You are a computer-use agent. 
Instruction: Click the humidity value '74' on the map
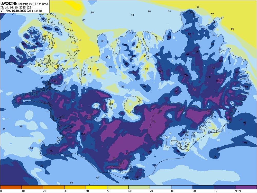(x=169, y=12)
